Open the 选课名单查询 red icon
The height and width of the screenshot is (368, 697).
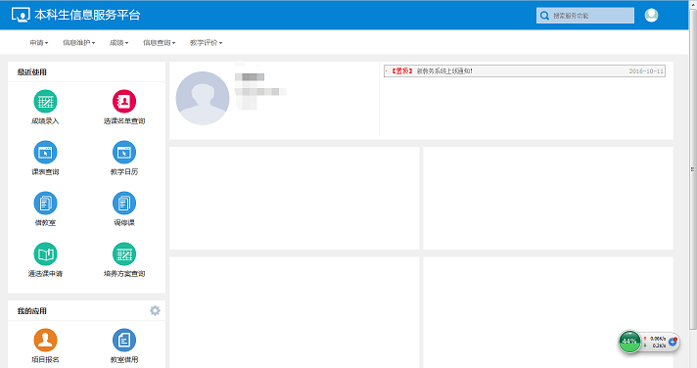[124, 102]
